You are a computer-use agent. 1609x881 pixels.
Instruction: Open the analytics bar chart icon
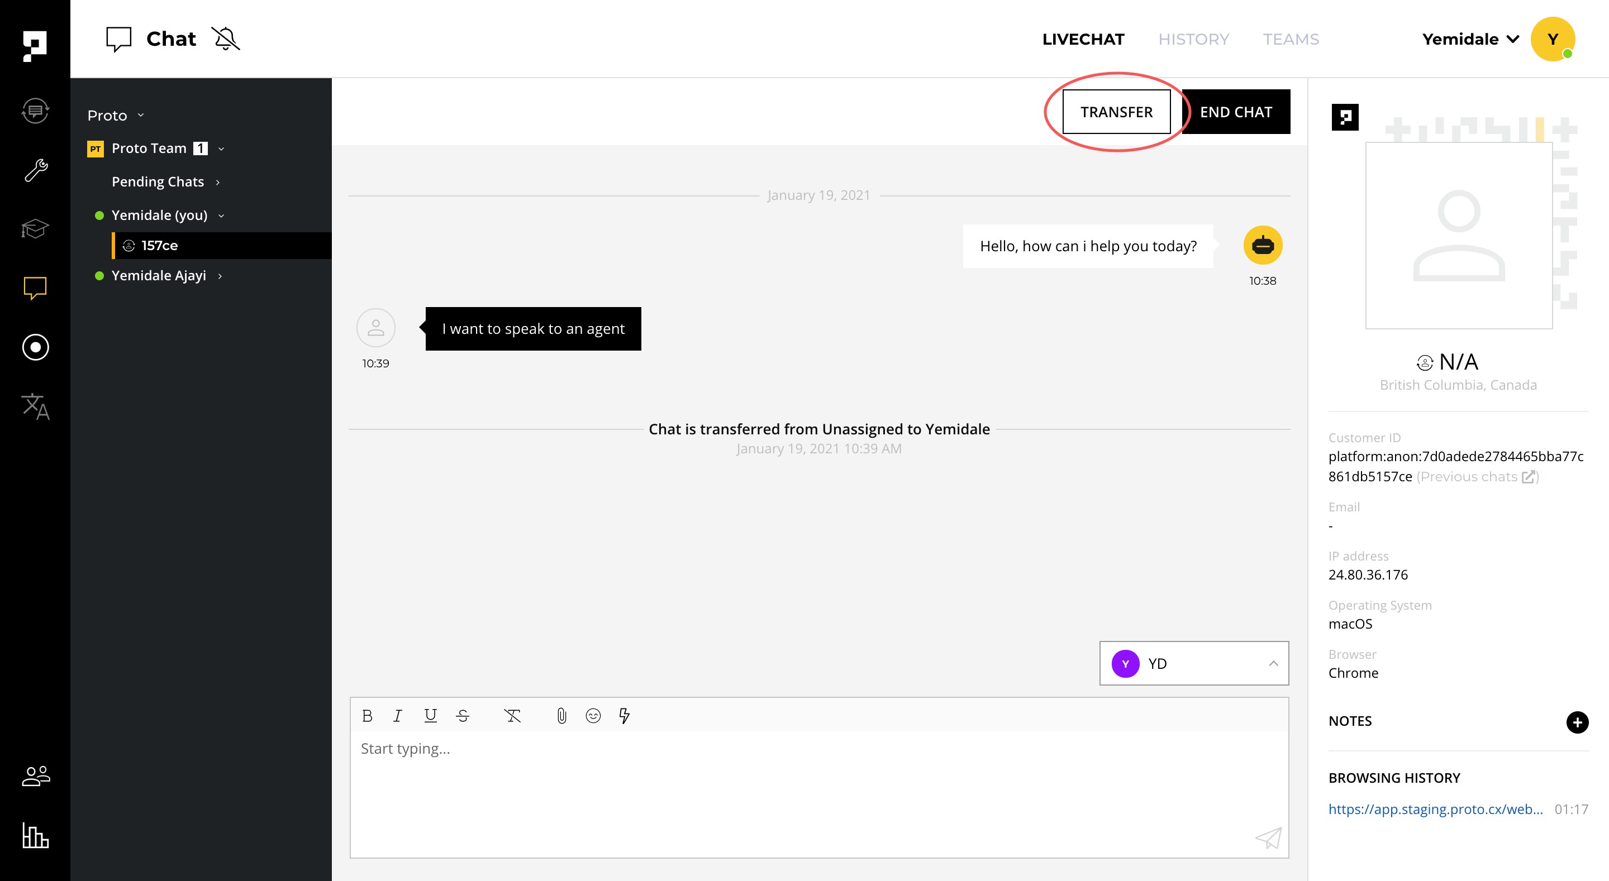point(35,835)
